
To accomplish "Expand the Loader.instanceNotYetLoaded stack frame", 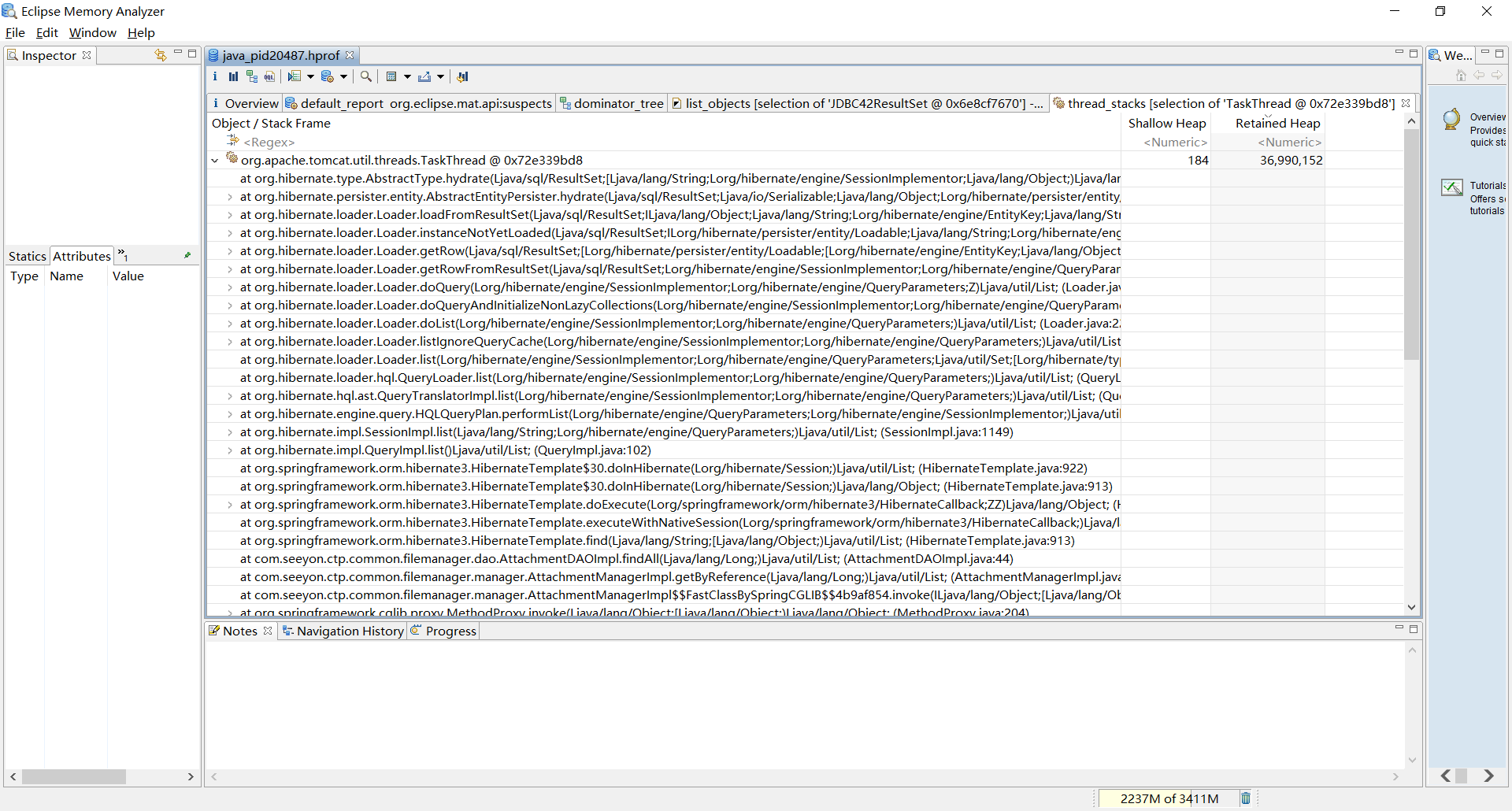I will click(229, 233).
